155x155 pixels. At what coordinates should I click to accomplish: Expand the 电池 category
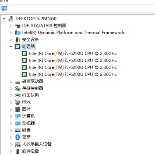[11, 103]
